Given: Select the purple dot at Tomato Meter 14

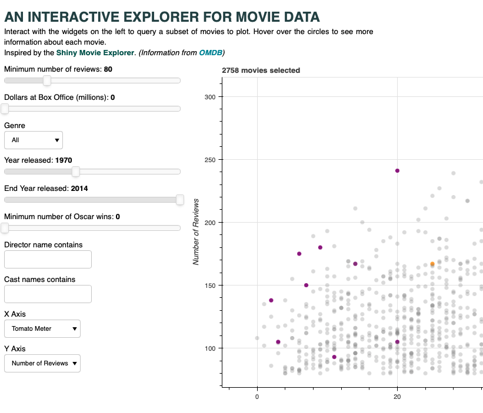Looking at the screenshot, I should click(355, 264).
